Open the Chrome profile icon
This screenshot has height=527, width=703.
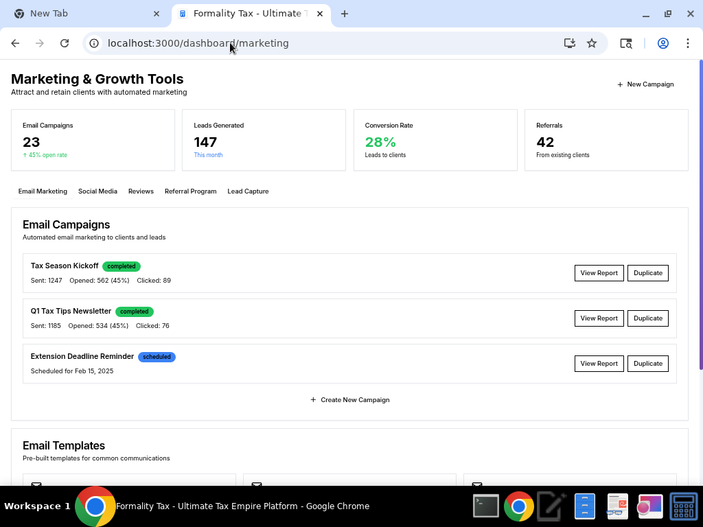tap(662, 43)
